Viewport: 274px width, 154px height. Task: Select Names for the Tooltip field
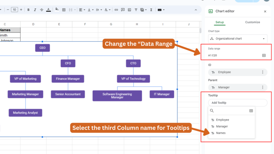point(221,133)
